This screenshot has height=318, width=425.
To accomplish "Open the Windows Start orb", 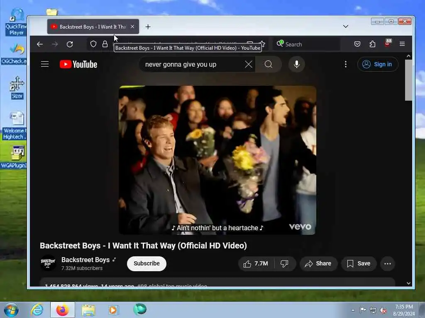I will pos(11,310).
